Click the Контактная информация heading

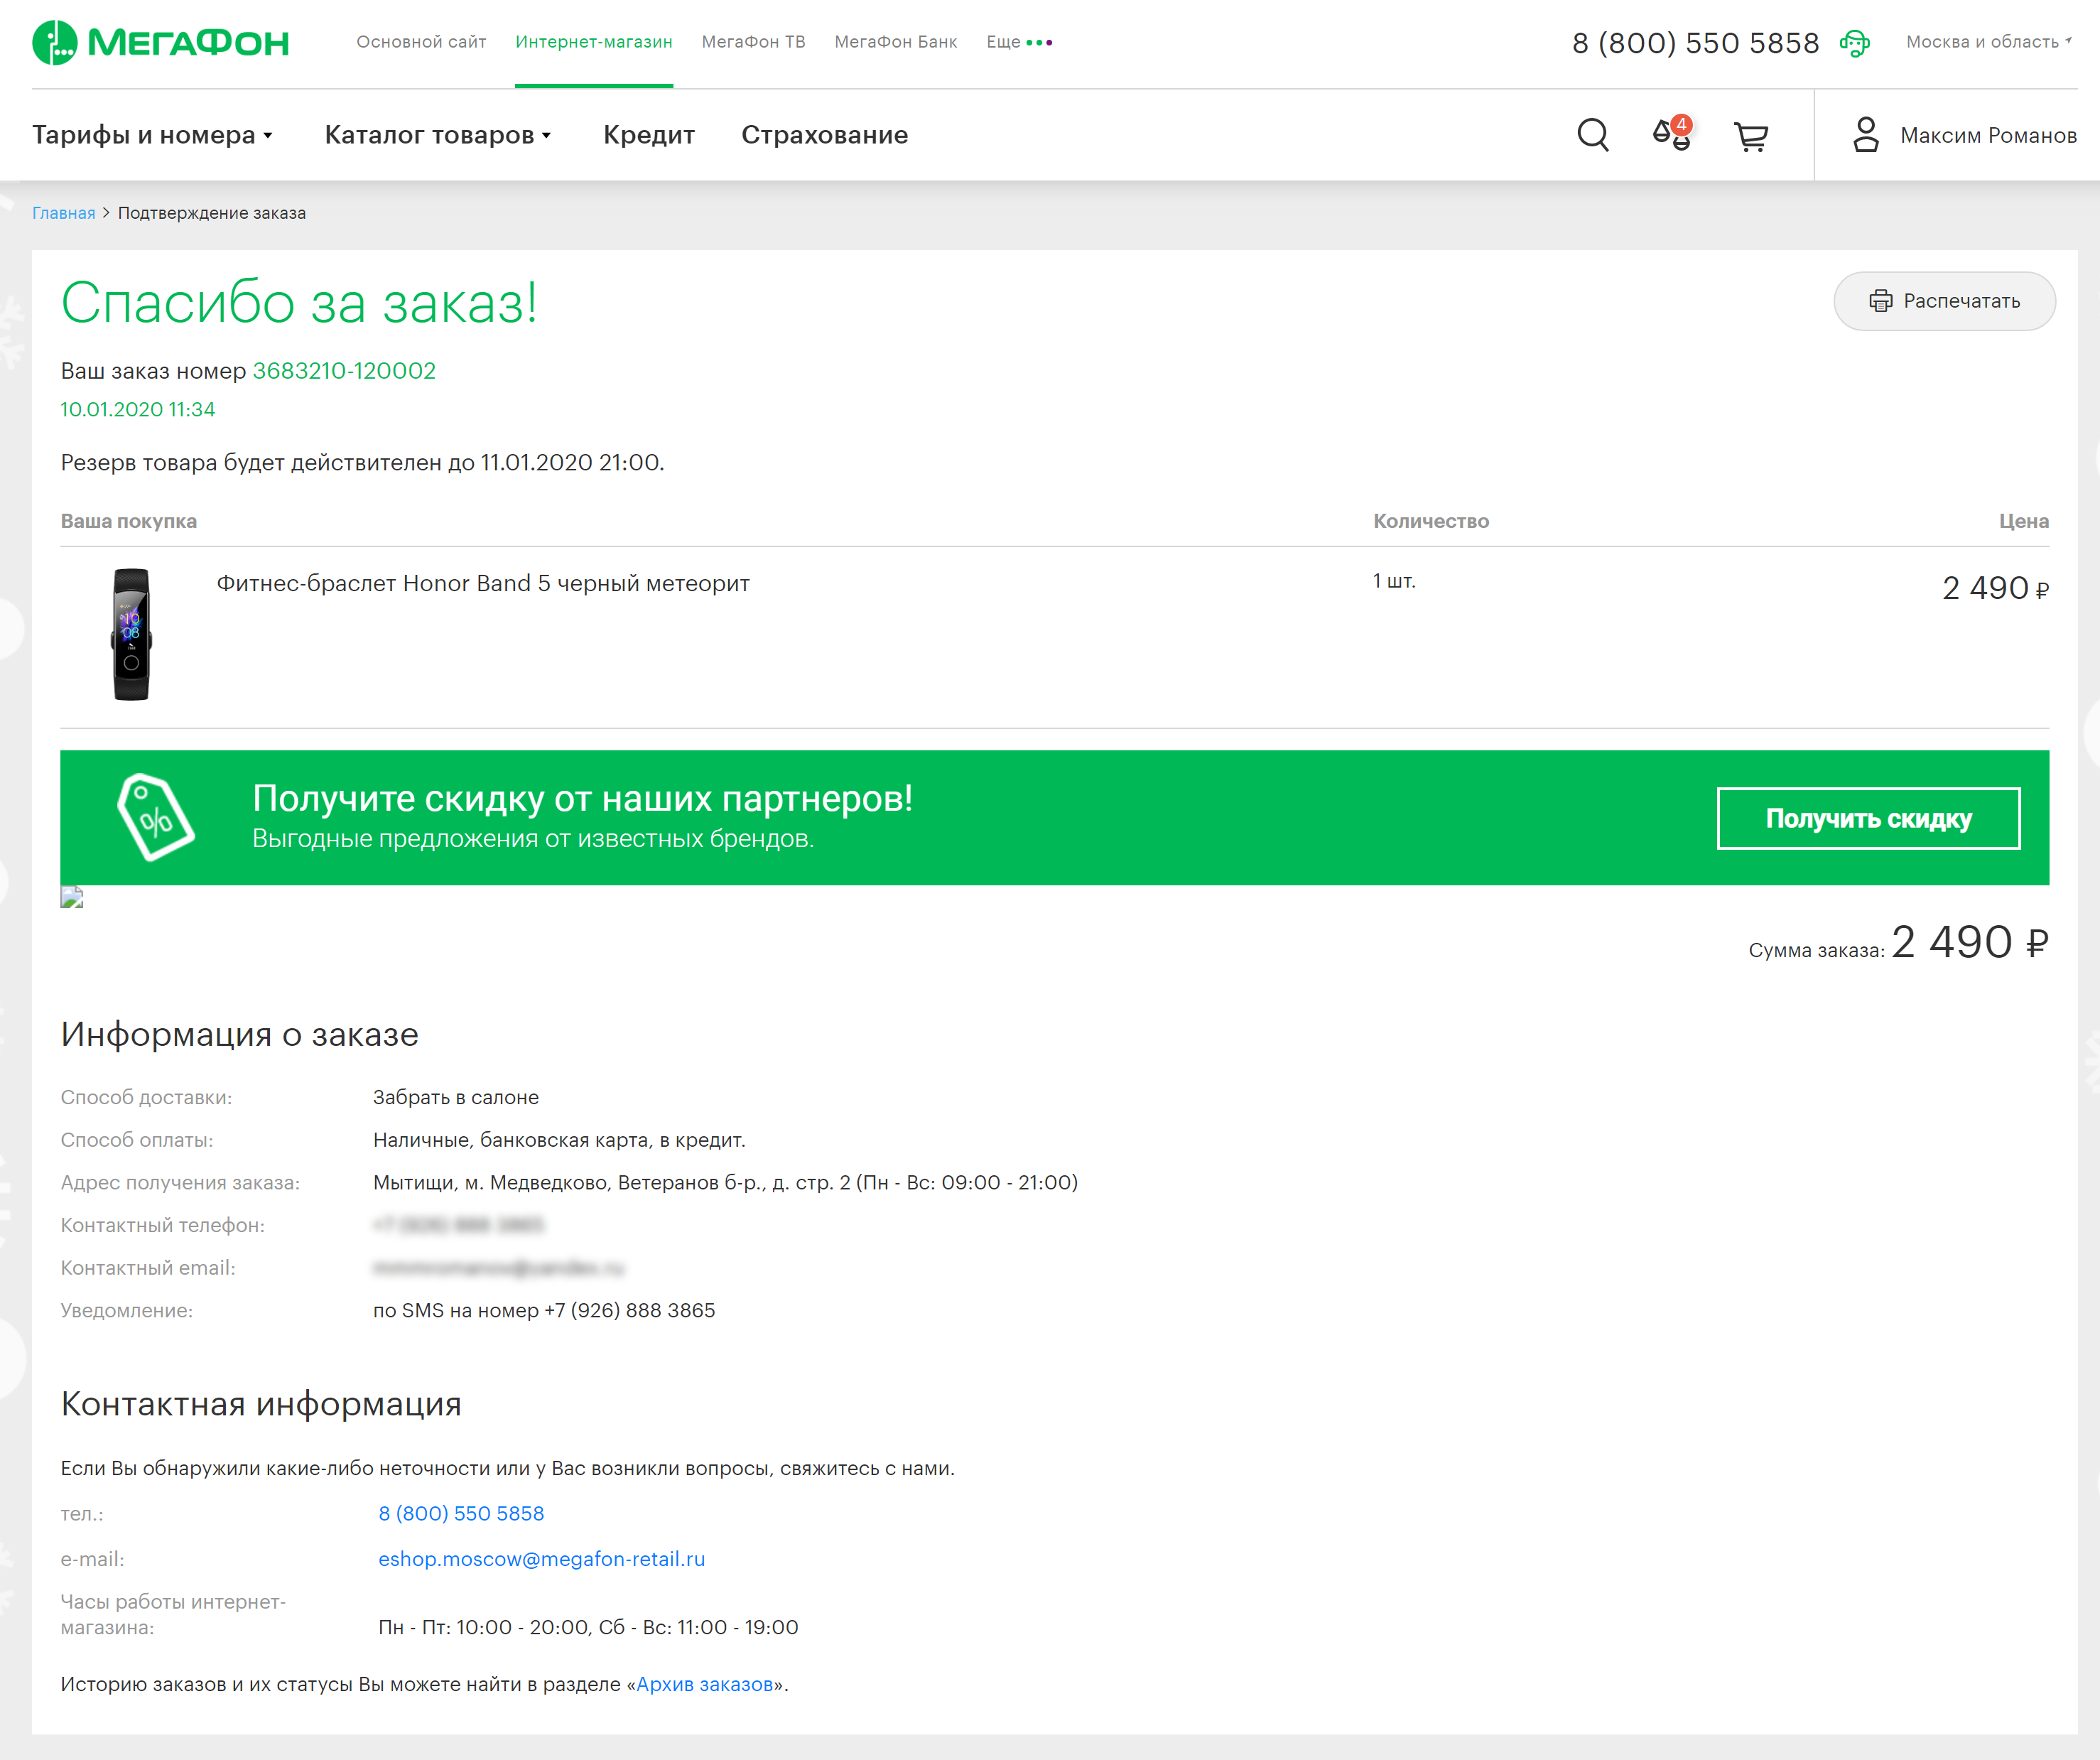(261, 1404)
